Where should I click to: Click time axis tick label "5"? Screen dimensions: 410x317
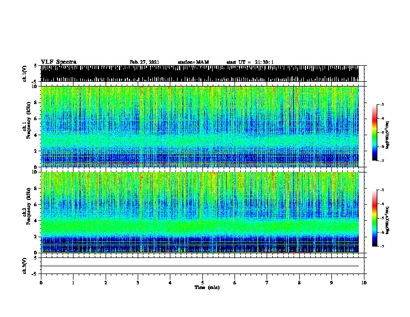point(202,283)
